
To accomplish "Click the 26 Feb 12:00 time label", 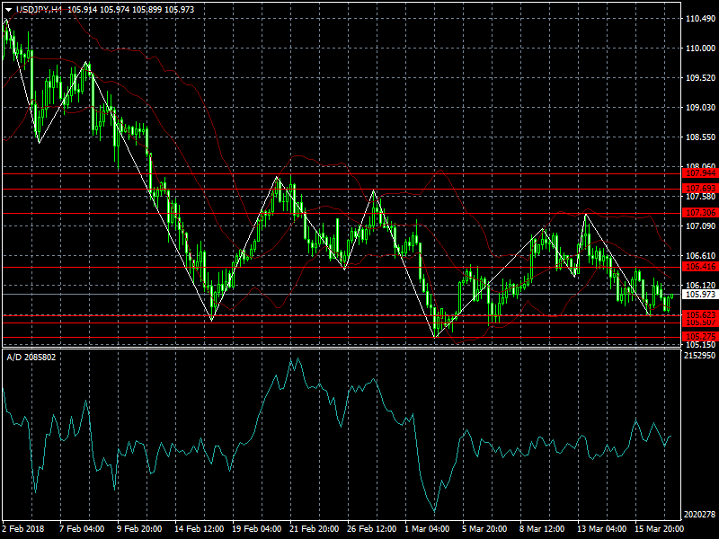I will pos(372,529).
